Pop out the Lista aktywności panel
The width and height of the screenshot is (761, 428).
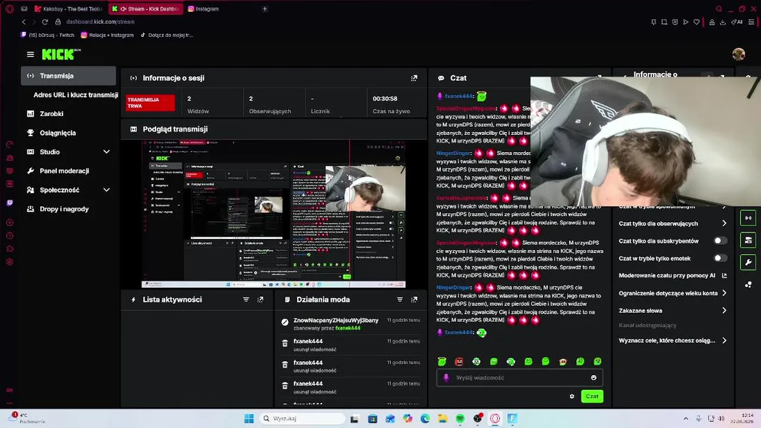(x=260, y=300)
